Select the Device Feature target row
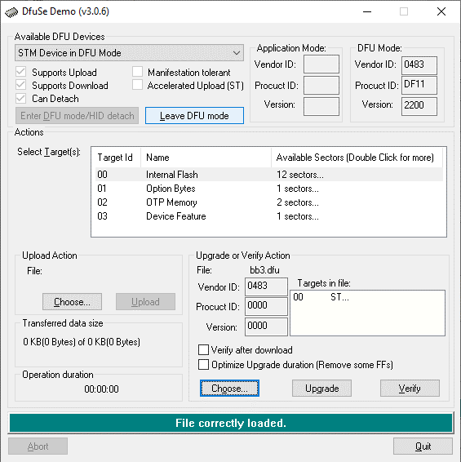461x462 pixels. click(268, 216)
